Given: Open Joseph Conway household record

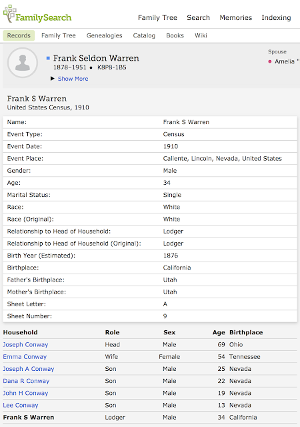Looking at the screenshot, I should [25, 344].
